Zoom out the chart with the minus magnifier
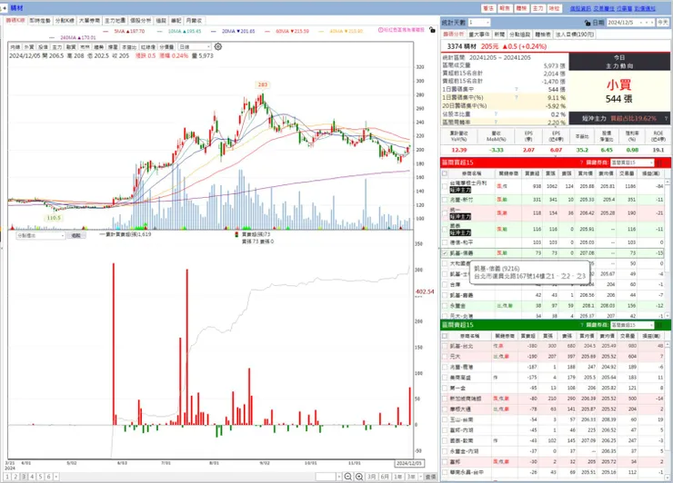Screen dimensions: 673x483 click(348, 477)
